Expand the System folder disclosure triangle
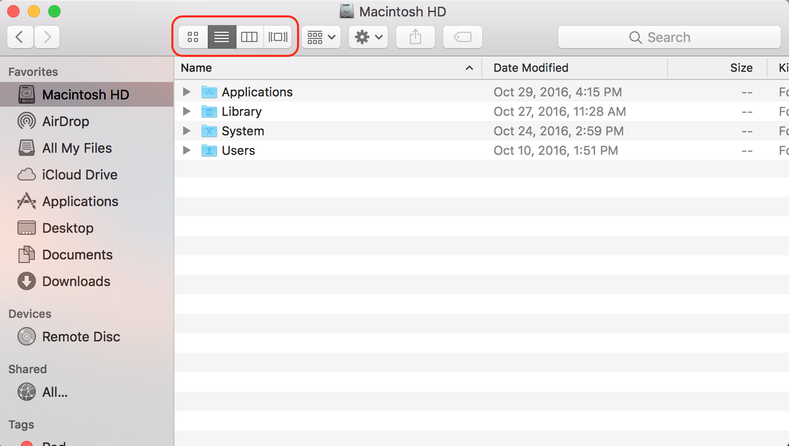 pos(187,131)
